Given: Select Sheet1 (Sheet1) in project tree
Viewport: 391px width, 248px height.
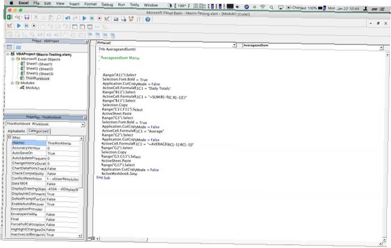Looking at the screenshot, I should tap(39, 64).
